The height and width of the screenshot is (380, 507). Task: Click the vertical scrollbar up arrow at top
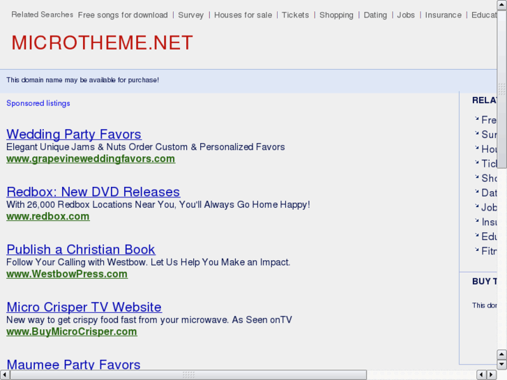[x=502, y=5]
